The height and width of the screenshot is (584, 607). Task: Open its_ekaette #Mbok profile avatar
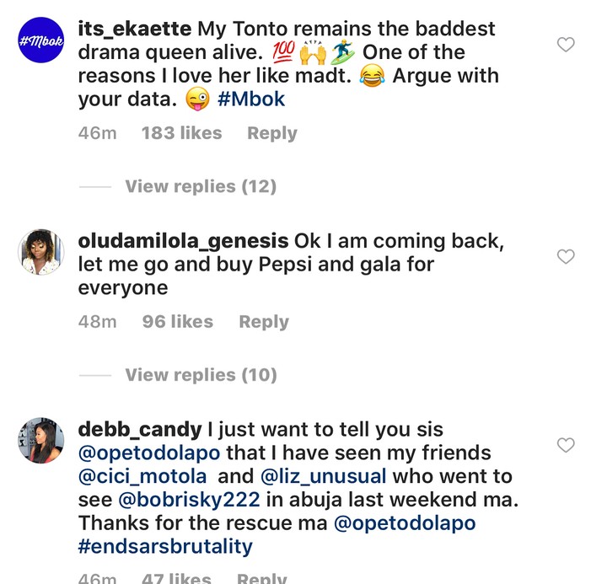point(40,40)
